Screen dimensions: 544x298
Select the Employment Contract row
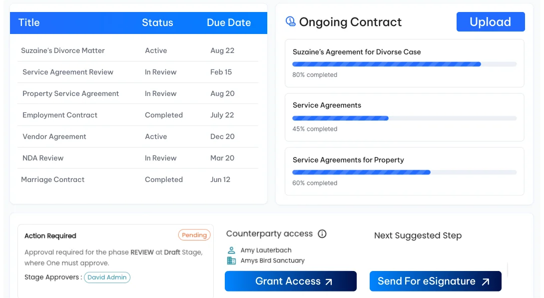point(138,115)
